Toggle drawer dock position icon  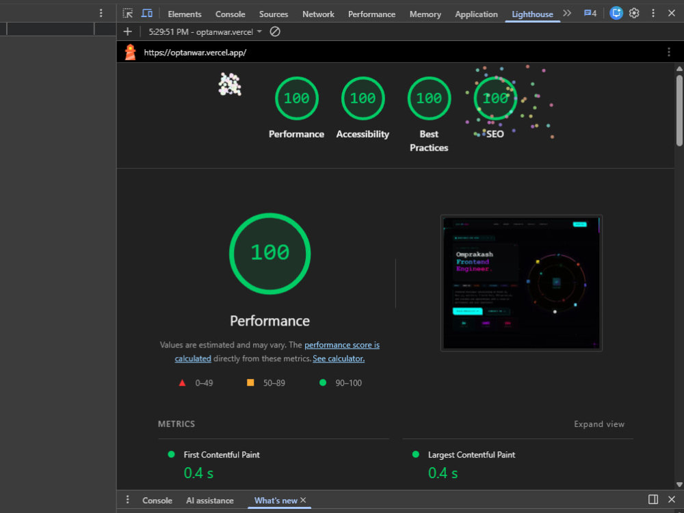click(x=653, y=499)
